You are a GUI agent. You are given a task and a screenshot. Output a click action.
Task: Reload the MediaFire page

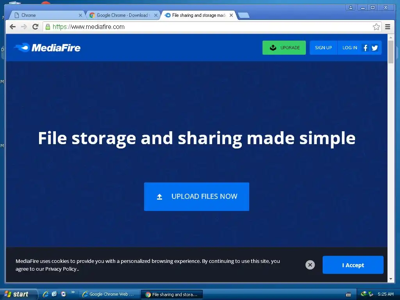click(x=36, y=27)
